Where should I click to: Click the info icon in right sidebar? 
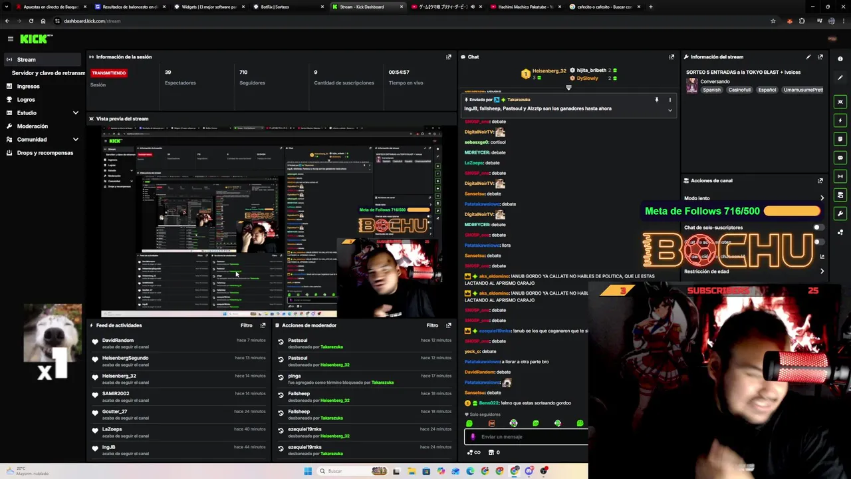click(840, 59)
